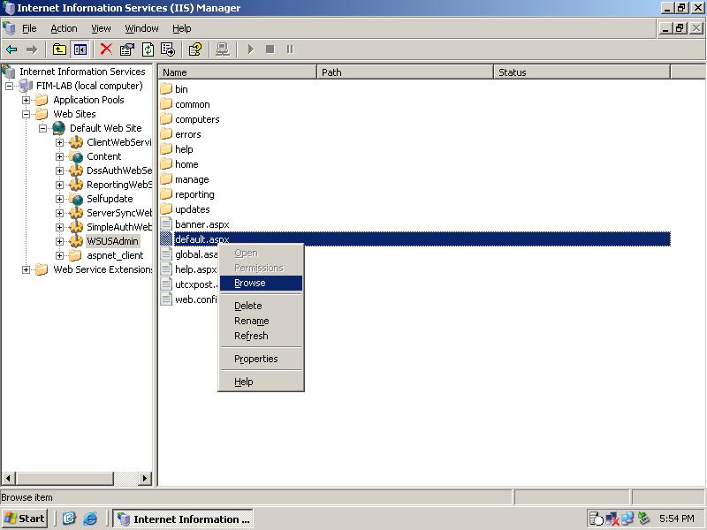Select the reporting folder

(x=187, y=194)
